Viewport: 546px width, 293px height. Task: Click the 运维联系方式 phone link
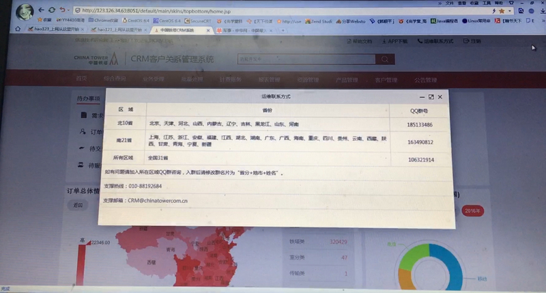tap(435, 41)
